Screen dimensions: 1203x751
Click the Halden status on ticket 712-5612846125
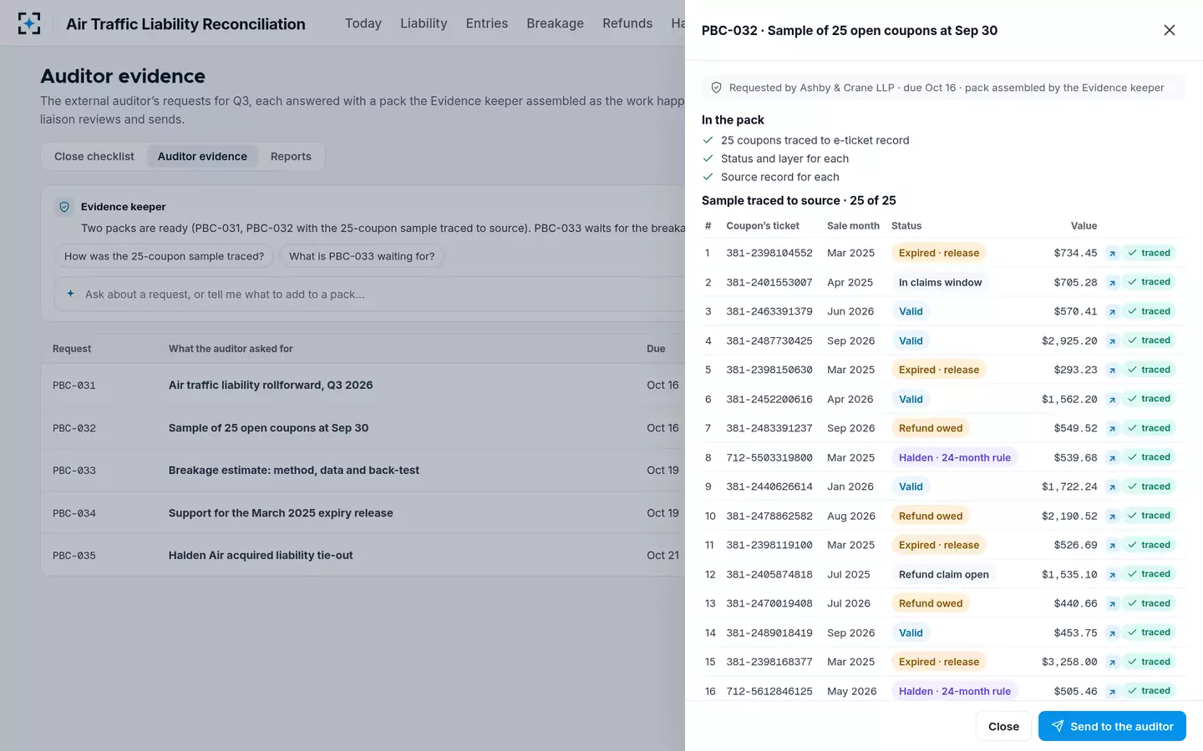pyautogui.click(x=954, y=691)
